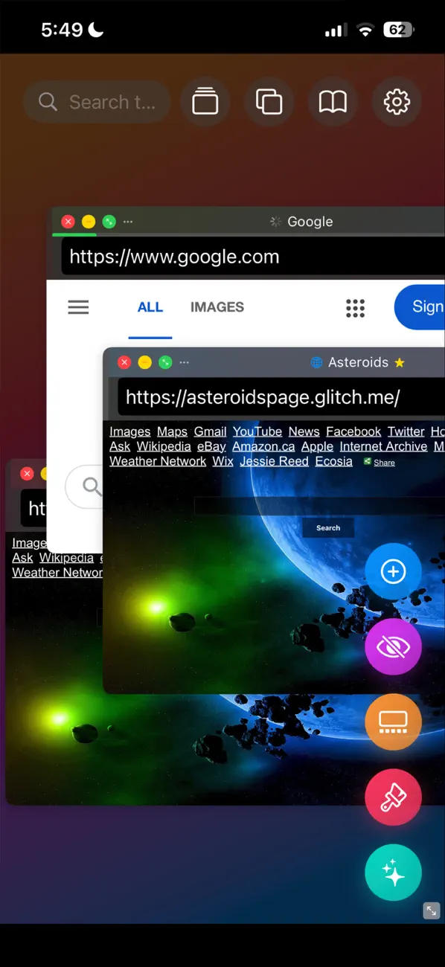Open the three-dot menu in Google window
This screenshot has height=967, width=445.
tap(128, 222)
